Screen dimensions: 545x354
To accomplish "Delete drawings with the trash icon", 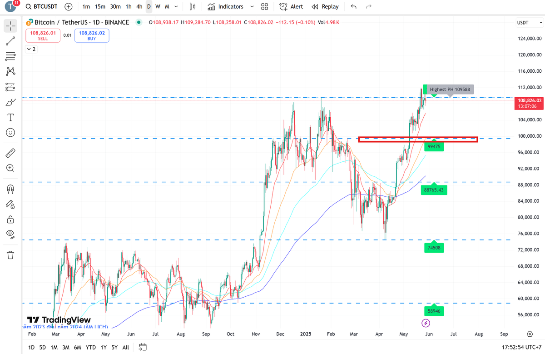I will pos(10,255).
